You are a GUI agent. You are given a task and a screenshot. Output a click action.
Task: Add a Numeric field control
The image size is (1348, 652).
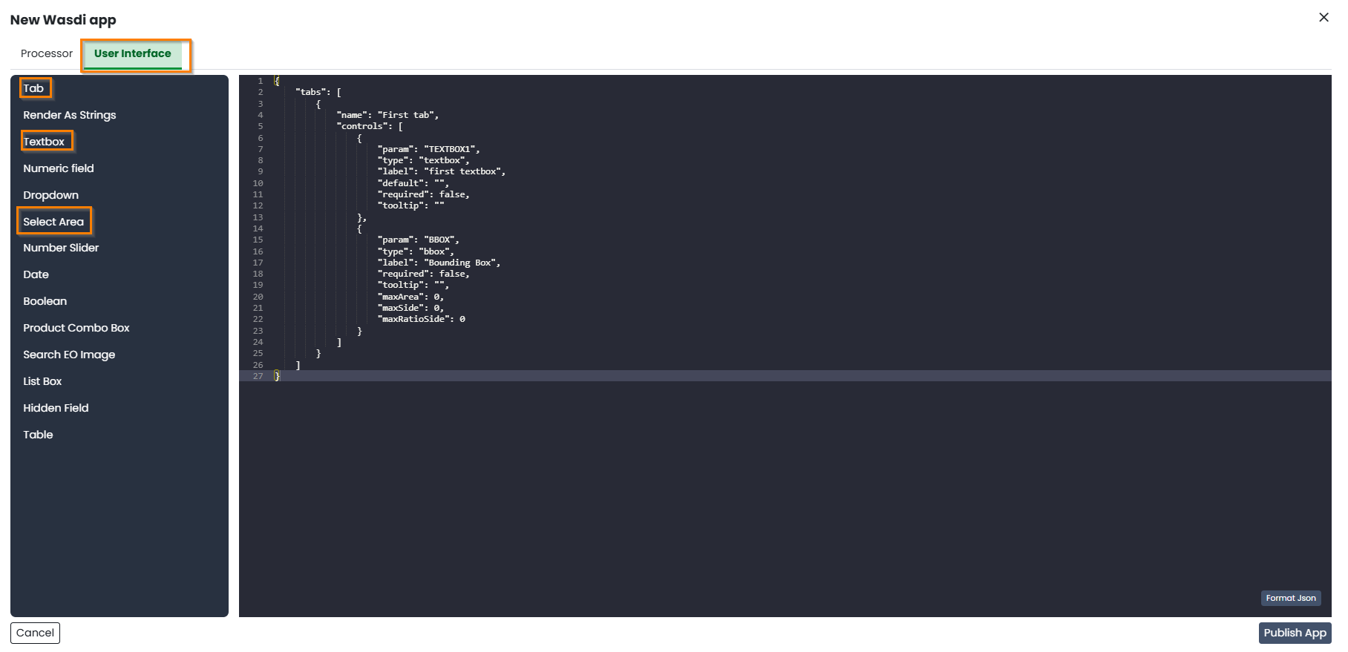click(x=59, y=168)
